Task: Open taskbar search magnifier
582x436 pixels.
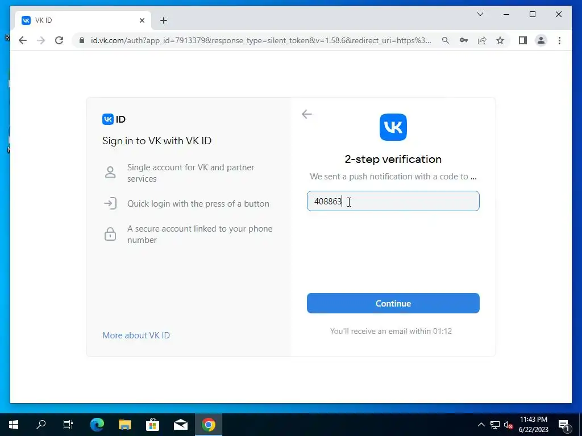Action: tap(41, 425)
